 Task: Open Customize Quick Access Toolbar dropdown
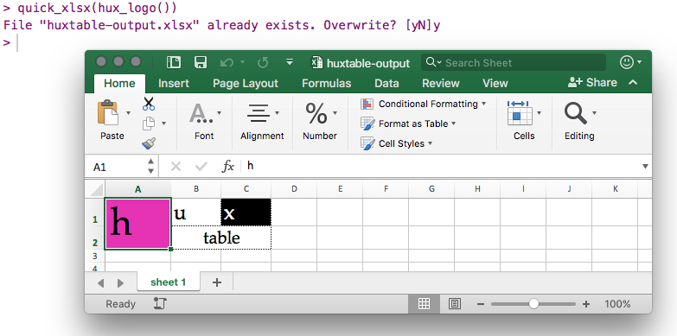pos(290,62)
